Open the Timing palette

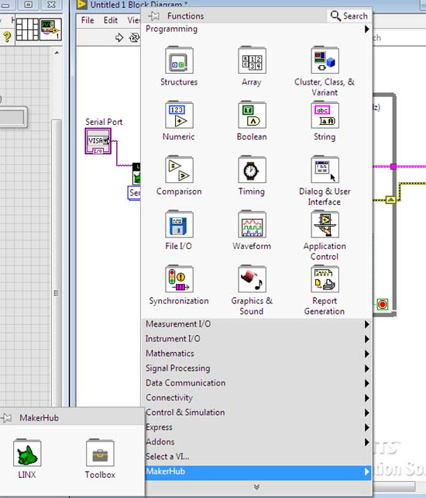(x=252, y=170)
